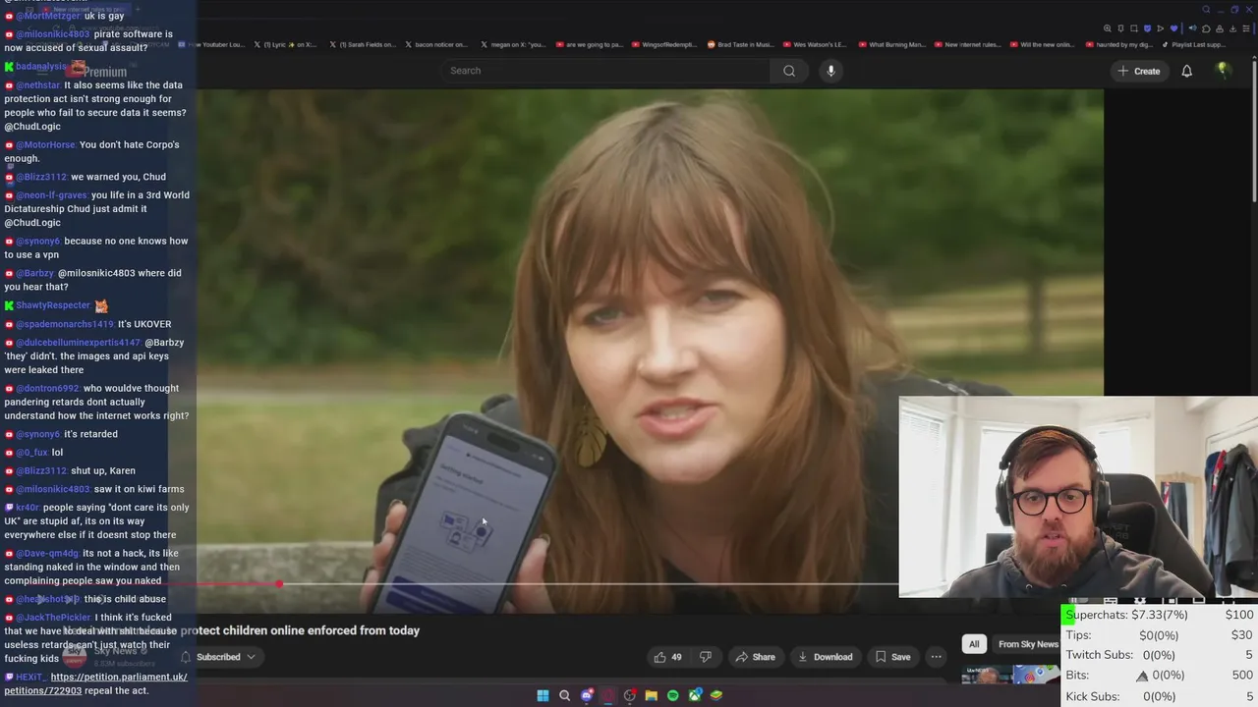Dislike the video
Screen dimensions: 1258x707
[x=705, y=657]
